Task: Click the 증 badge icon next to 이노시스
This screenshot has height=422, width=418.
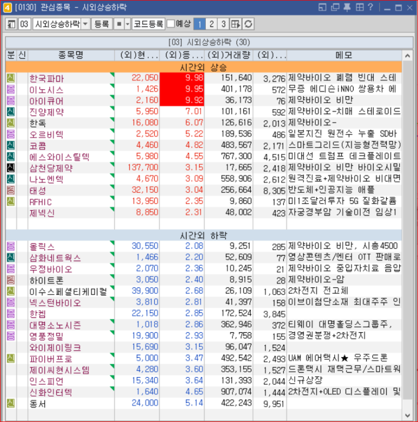Action: [11, 89]
